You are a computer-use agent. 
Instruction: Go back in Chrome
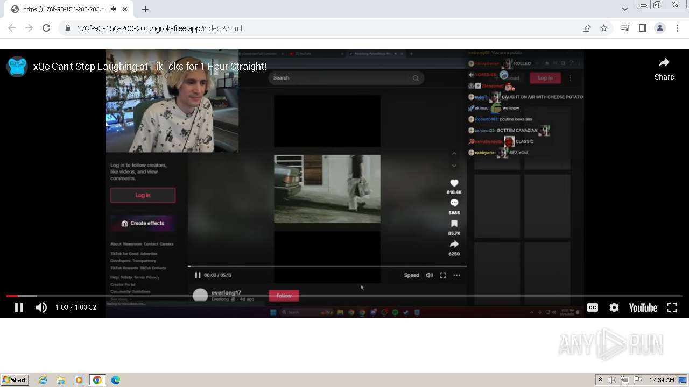12,28
